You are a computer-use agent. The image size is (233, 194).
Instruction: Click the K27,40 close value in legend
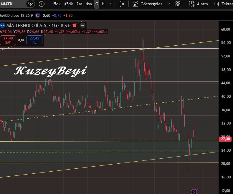point(47,31)
